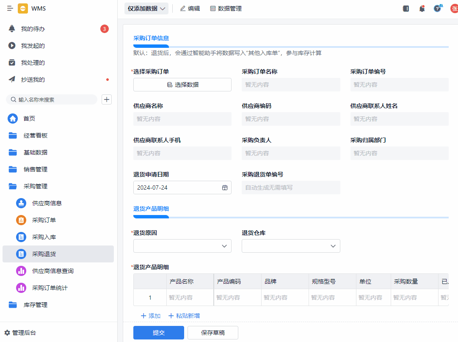458x342 pixels.
Task: Open the 退货原因 dropdown
Action: click(182, 246)
